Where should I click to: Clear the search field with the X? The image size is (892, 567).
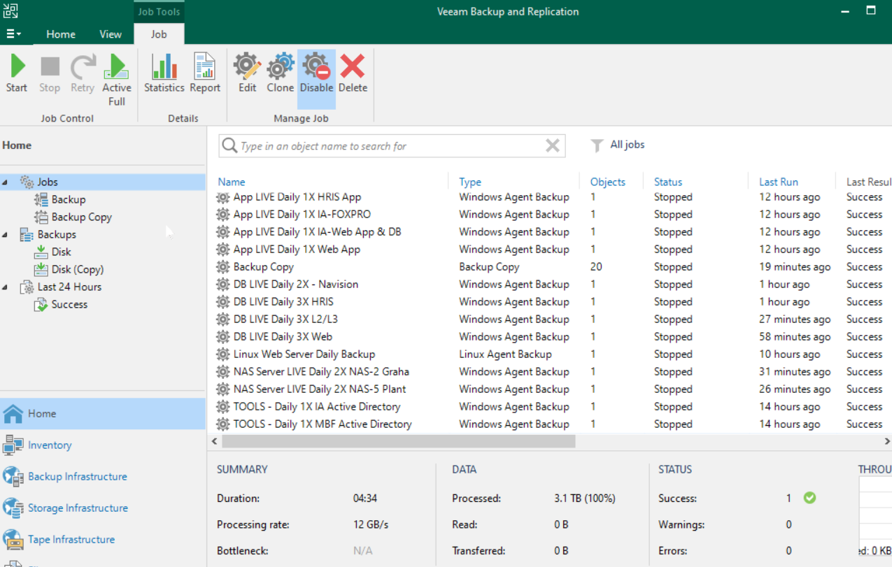(x=553, y=145)
